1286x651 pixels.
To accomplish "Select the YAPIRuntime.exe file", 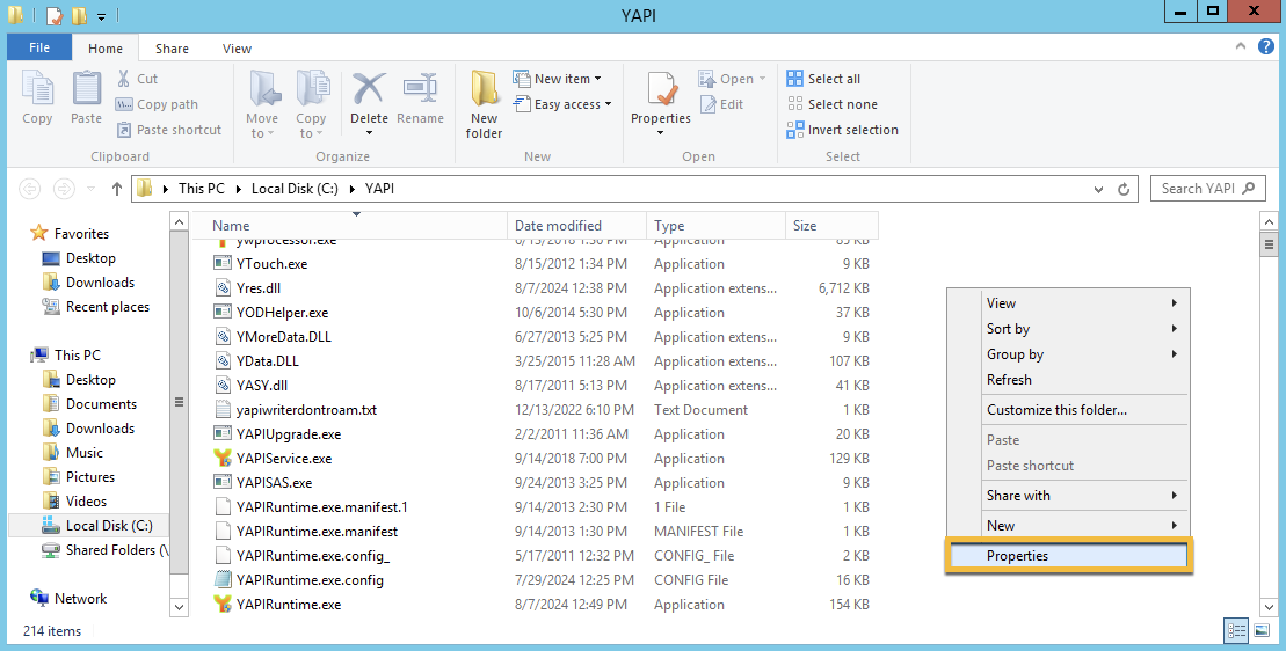I will (x=289, y=604).
